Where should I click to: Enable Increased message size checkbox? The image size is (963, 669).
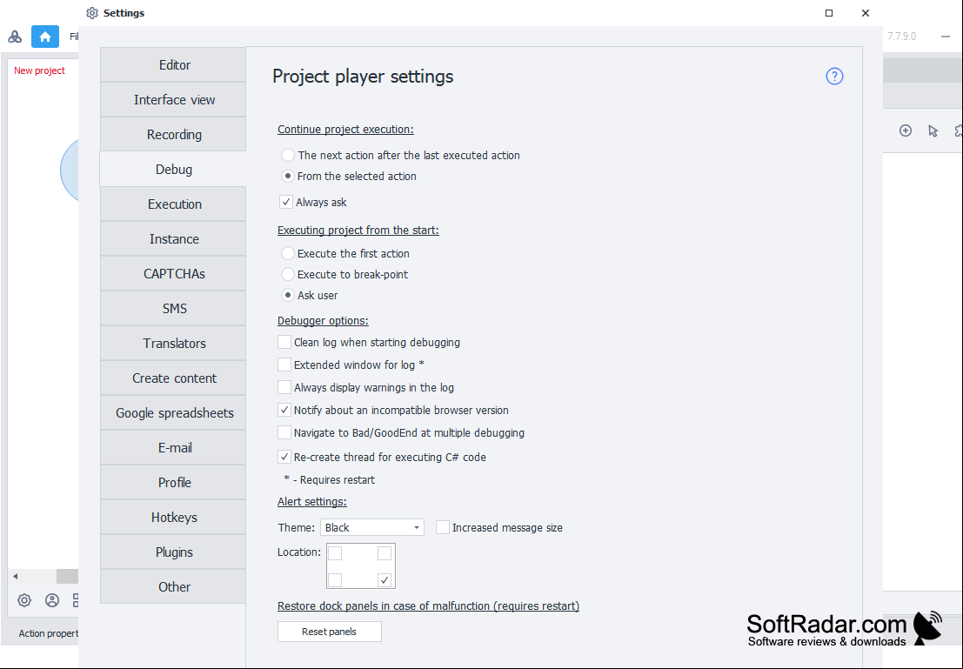pos(443,527)
